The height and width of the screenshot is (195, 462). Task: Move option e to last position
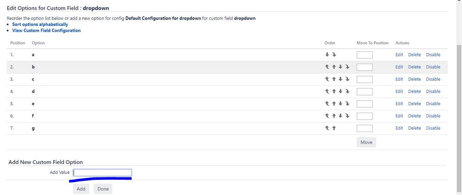point(347,104)
